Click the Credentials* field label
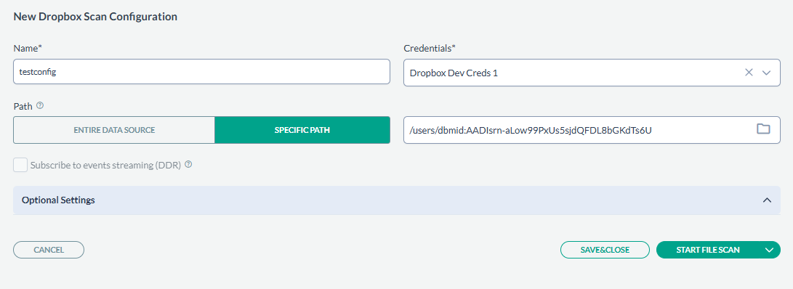 430,48
